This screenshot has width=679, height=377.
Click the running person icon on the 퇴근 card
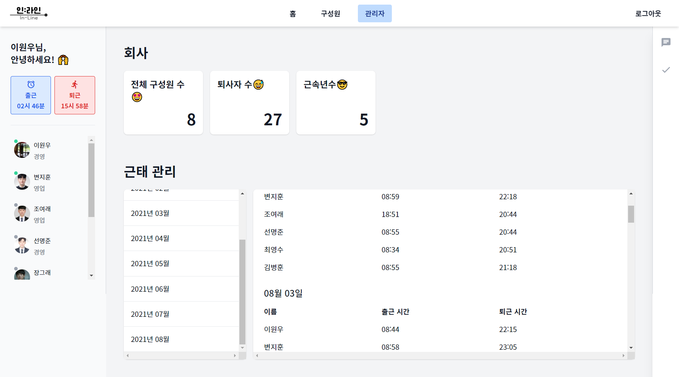click(75, 84)
